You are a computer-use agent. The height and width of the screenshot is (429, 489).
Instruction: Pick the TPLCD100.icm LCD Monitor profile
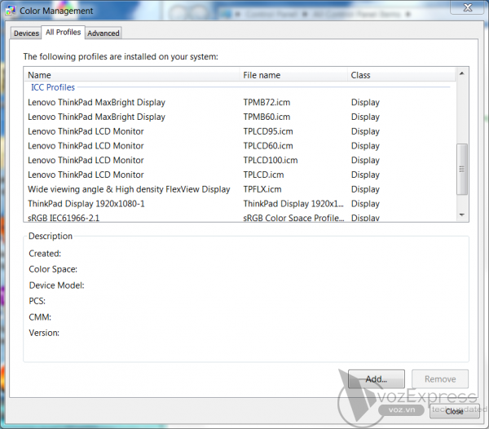pyautogui.click(x=86, y=161)
